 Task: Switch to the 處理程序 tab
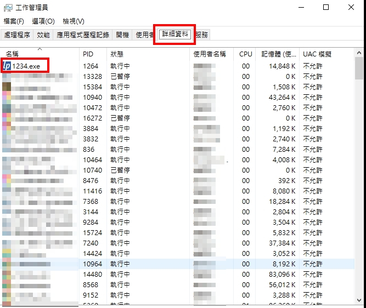[x=17, y=35]
